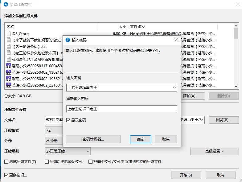Viewport: 242px width, 182px height.
Task: Click the bottom 取消 button of the main window
Action: click(x=221, y=175)
